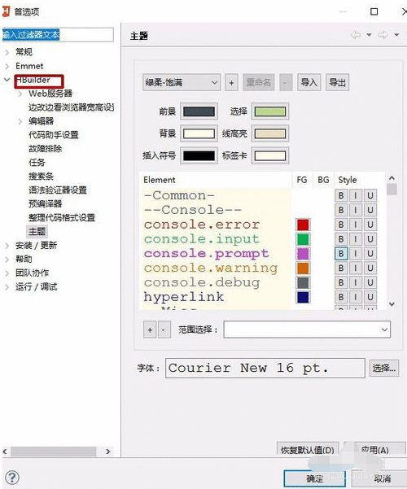Click element list scroll down arrow

click(392, 304)
